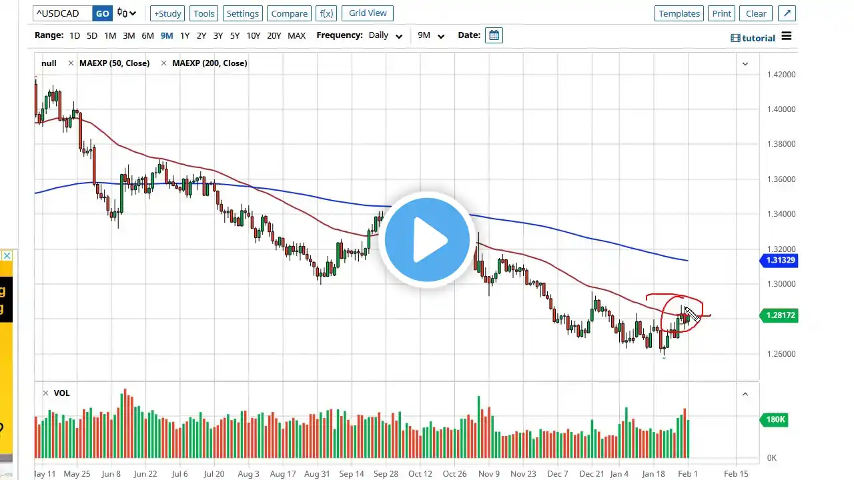Select the 6M range
Screen dimensions: 854x480
point(147,35)
